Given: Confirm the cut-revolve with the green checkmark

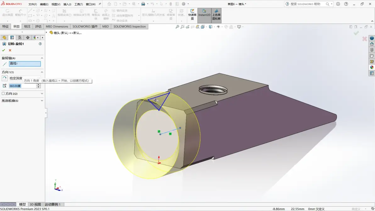Looking at the screenshot, I should pyautogui.click(x=3, y=50).
